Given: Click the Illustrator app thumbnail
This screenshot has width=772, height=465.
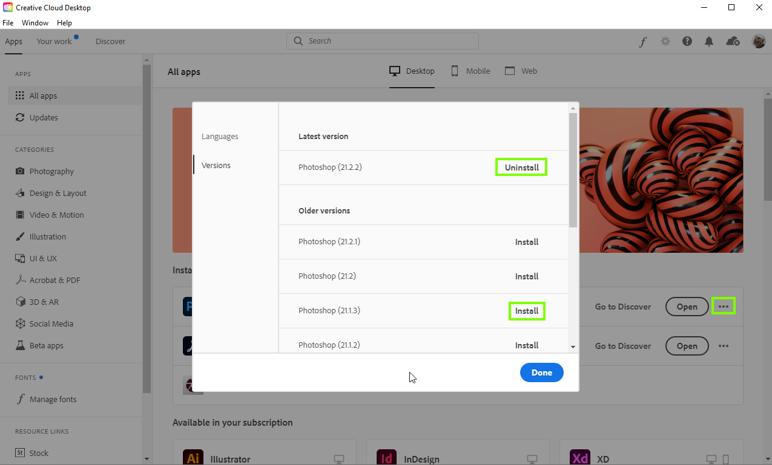Looking at the screenshot, I should 193,458.
